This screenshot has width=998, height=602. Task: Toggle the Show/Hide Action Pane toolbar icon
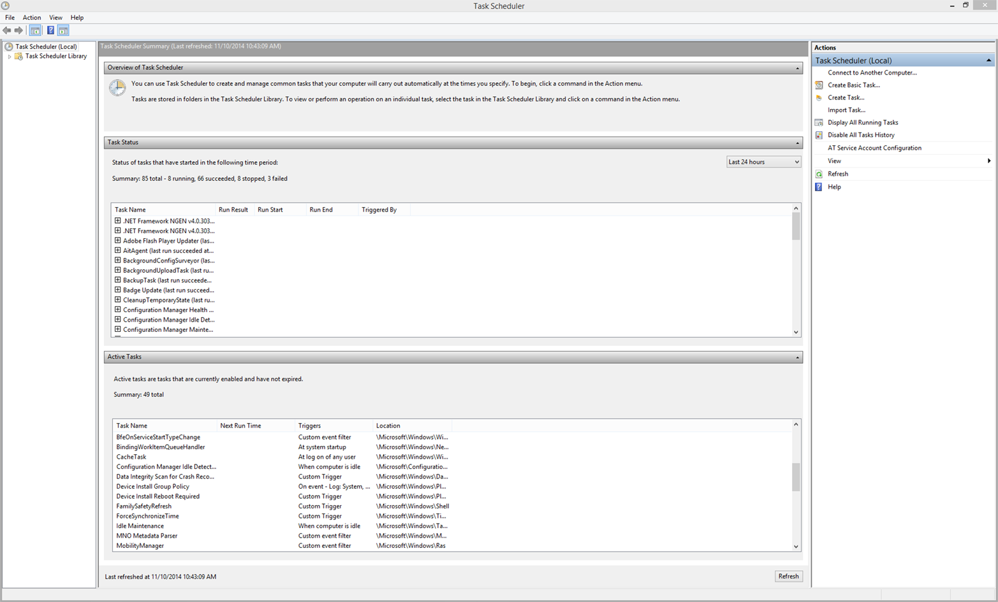point(63,29)
